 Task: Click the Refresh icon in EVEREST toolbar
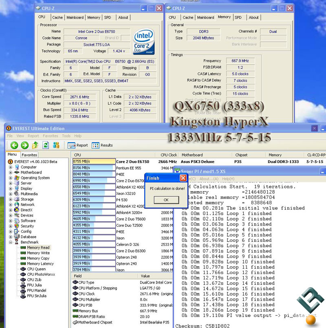pos(46,145)
